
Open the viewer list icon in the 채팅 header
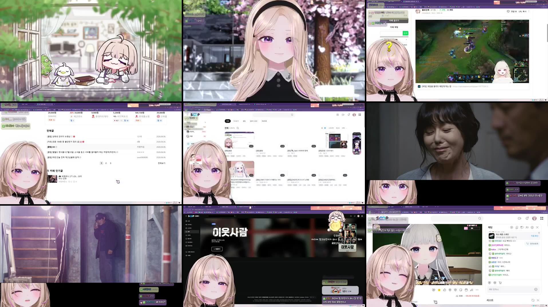pyautogui.click(x=527, y=228)
